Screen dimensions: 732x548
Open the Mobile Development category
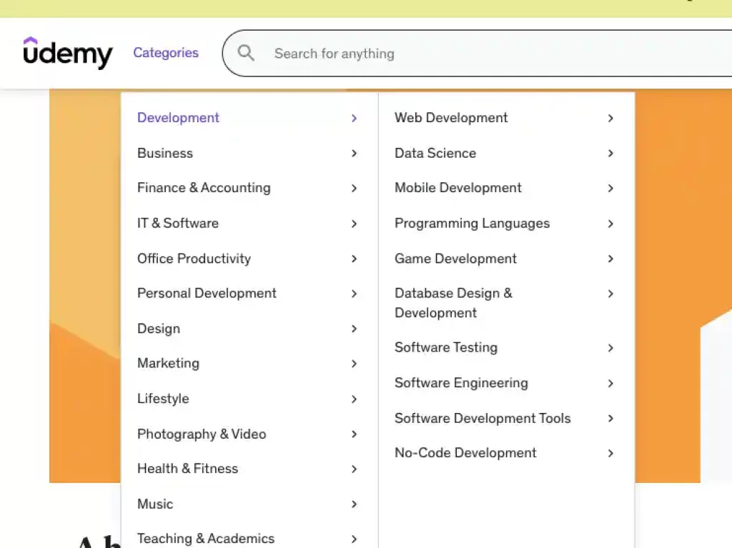point(458,188)
